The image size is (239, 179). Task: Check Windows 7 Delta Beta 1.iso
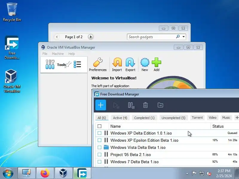[99, 162]
